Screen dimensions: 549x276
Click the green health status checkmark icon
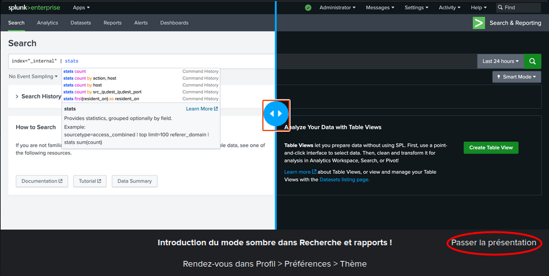pos(308,8)
